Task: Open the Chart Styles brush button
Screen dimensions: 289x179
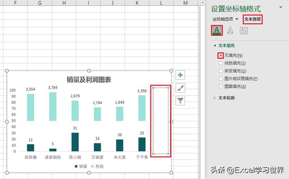Action: point(180,88)
